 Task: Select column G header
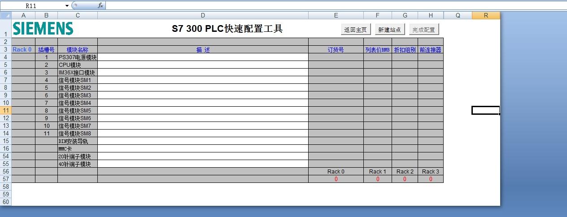pyautogui.click(x=405, y=15)
